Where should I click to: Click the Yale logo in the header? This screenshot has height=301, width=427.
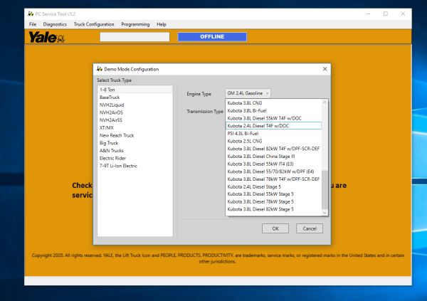pos(46,37)
